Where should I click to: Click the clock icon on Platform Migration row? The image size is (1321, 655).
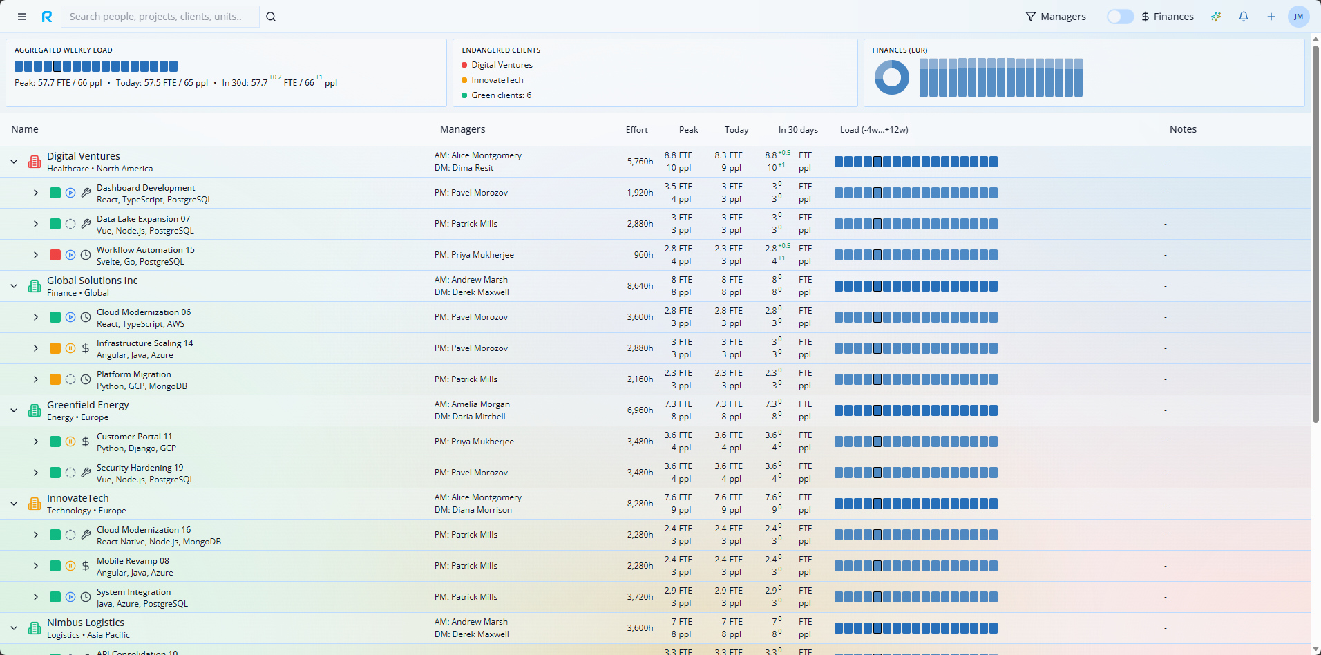click(x=85, y=379)
